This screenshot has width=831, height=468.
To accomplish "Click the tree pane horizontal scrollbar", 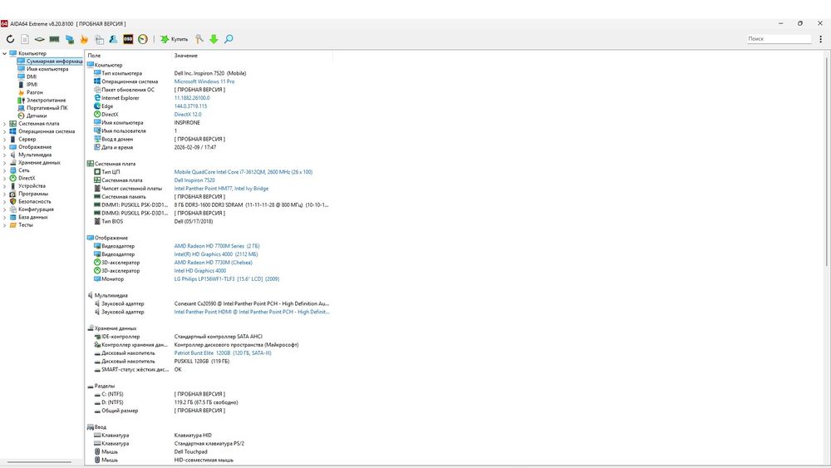I will tap(39, 461).
